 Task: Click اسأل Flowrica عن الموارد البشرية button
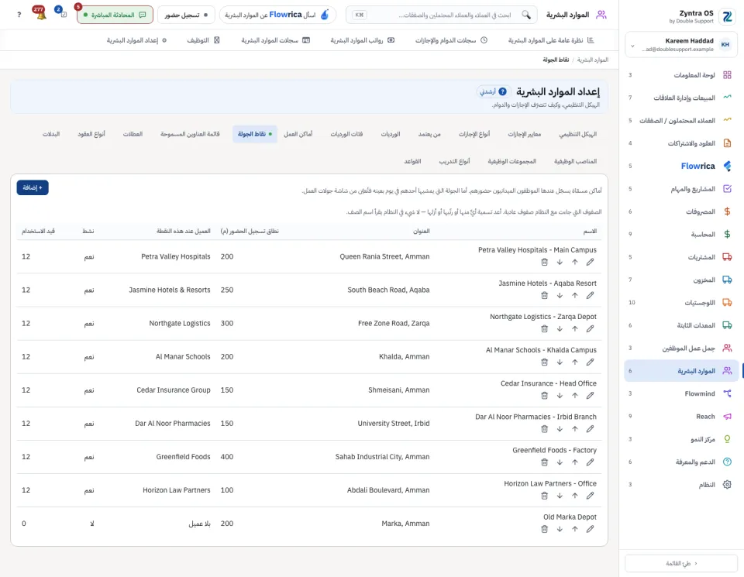tap(277, 15)
